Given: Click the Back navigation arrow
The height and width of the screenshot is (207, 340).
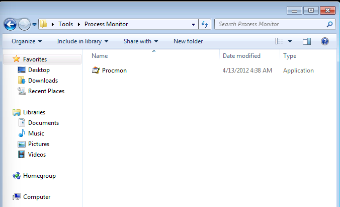Looking at the screenshot, I should (10, 24).
